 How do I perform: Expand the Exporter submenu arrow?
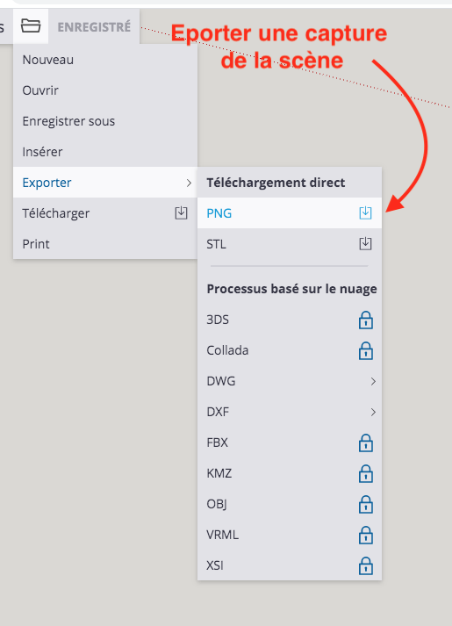(x=189, y=183)
